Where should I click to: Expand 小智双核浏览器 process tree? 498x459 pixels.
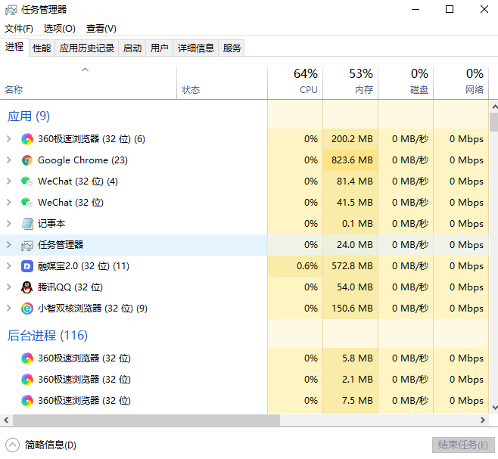9,309
